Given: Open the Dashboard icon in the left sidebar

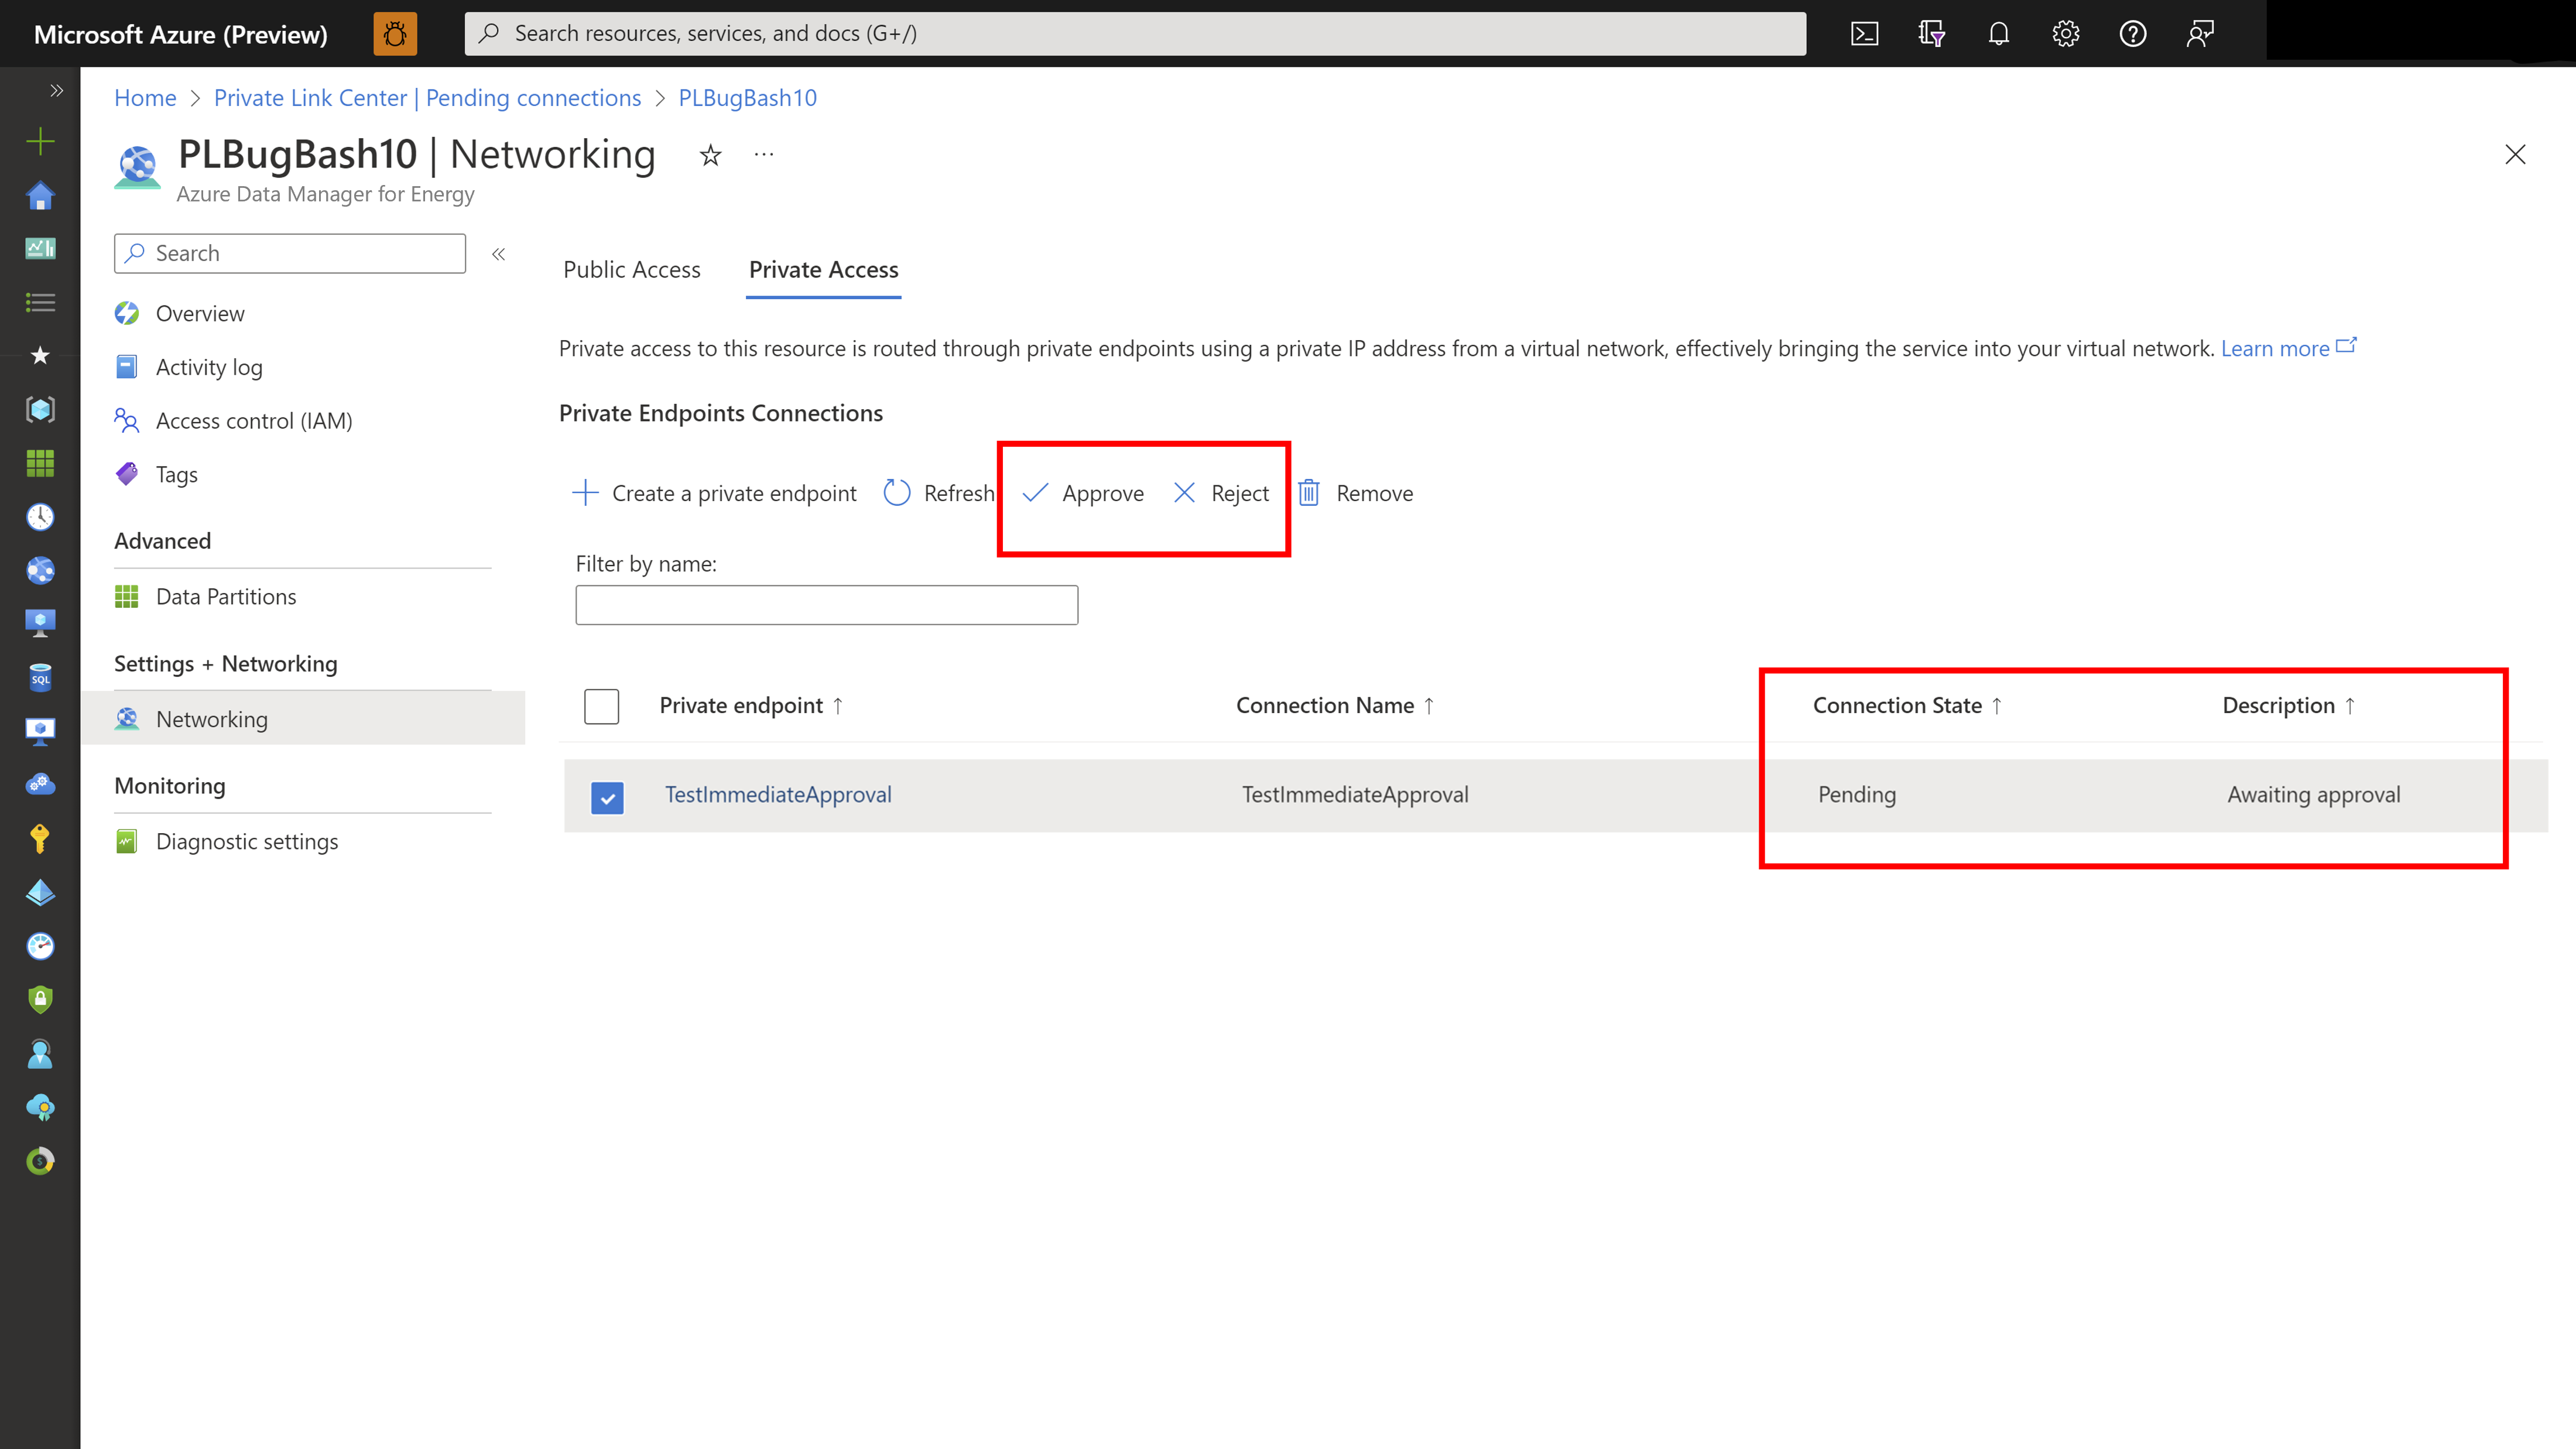Looking at the screenshot, I should (x=40, y=249).
